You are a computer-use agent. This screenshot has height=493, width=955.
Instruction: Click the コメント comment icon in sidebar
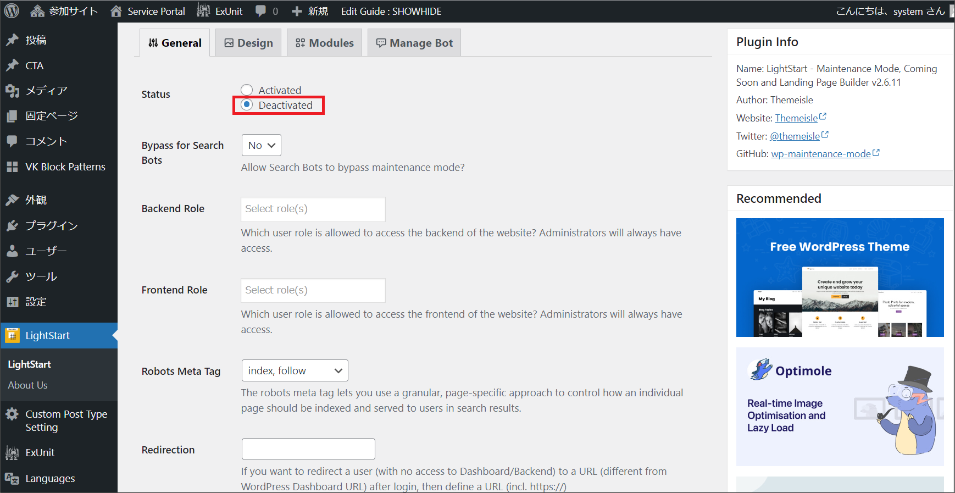click(x=12, y=141)
